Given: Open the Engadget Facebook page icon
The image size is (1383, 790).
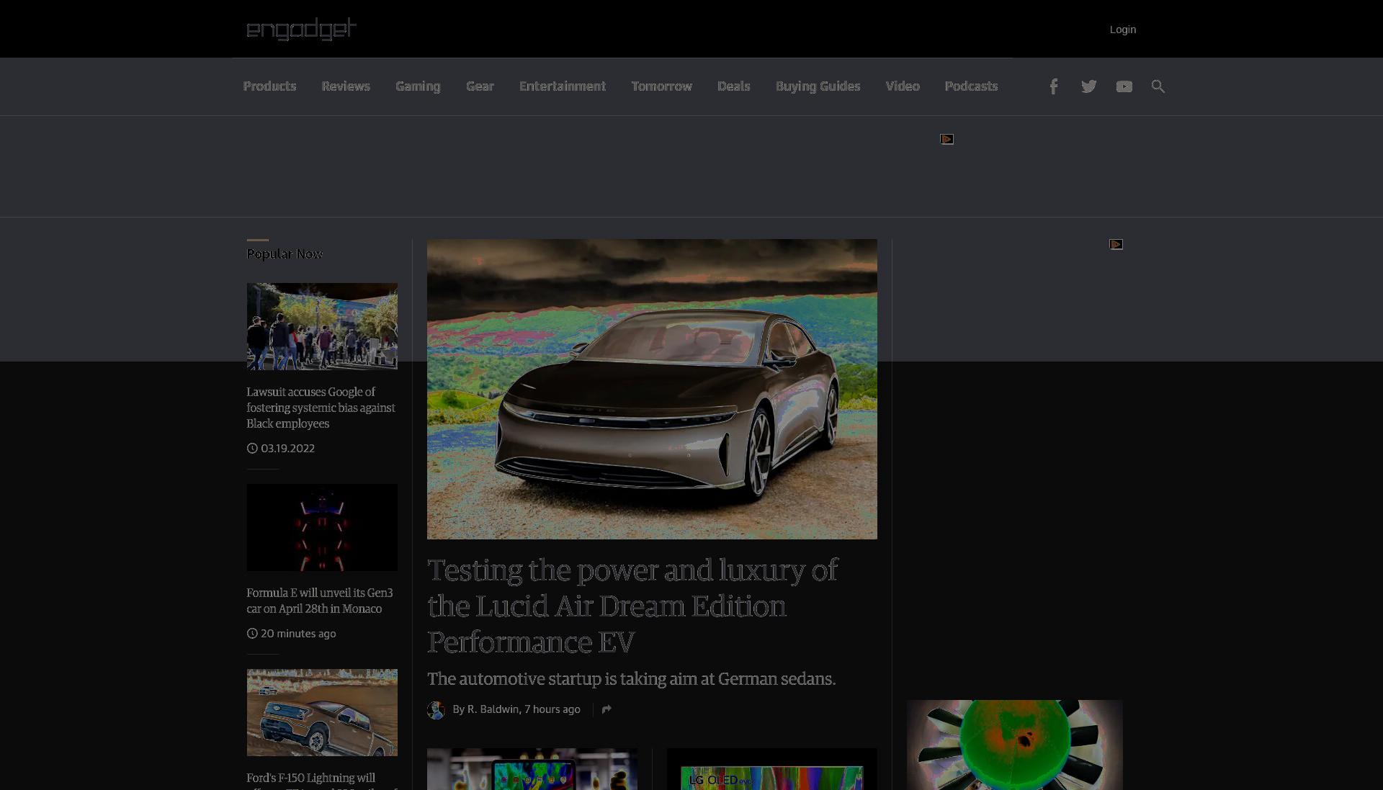Looking at the screenshot, I should [x=1053, y=86].
